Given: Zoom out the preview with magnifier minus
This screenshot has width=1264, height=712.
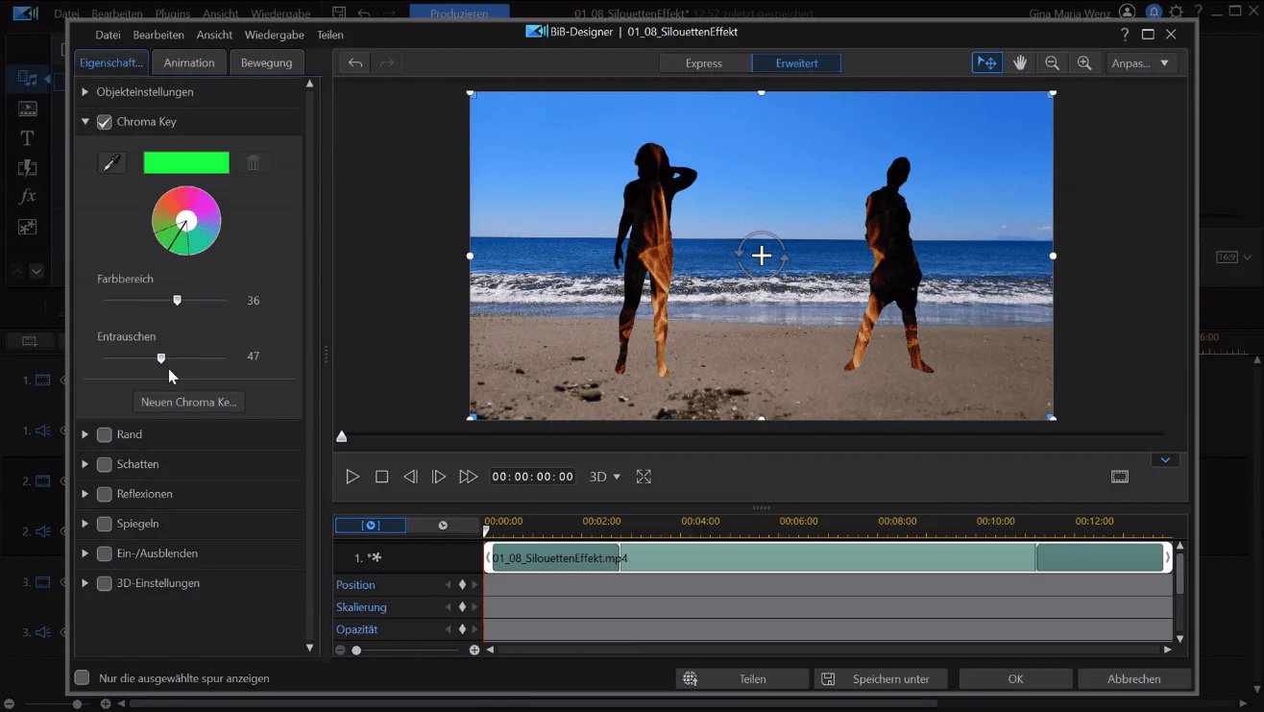Looking at the screenshot, I should click(1052, 62).
